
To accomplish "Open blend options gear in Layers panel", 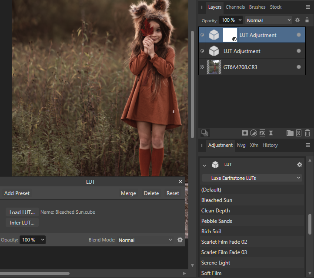I will click(x=297, y=20).
